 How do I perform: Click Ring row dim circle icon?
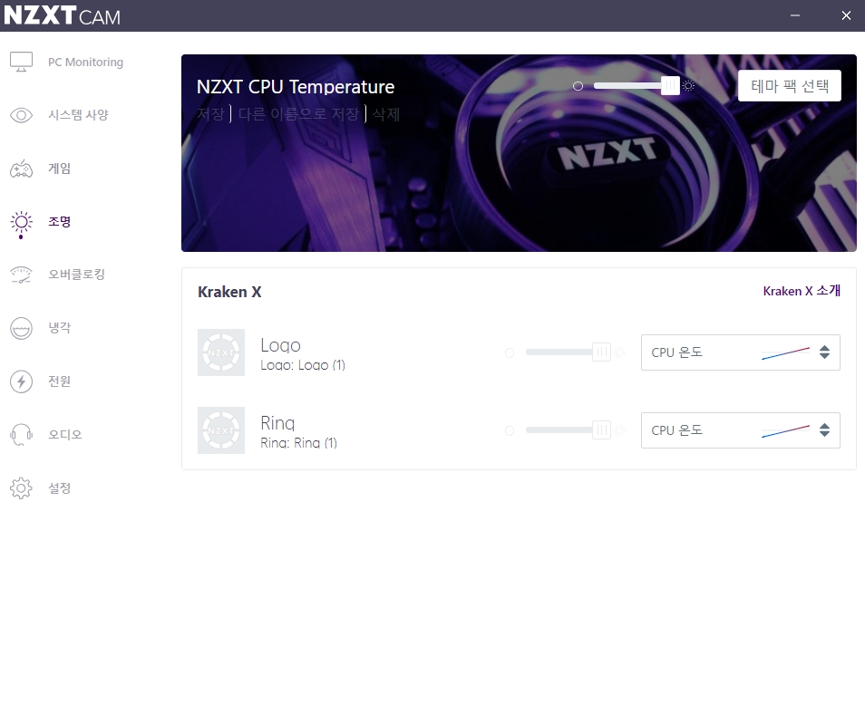point(510,430)
